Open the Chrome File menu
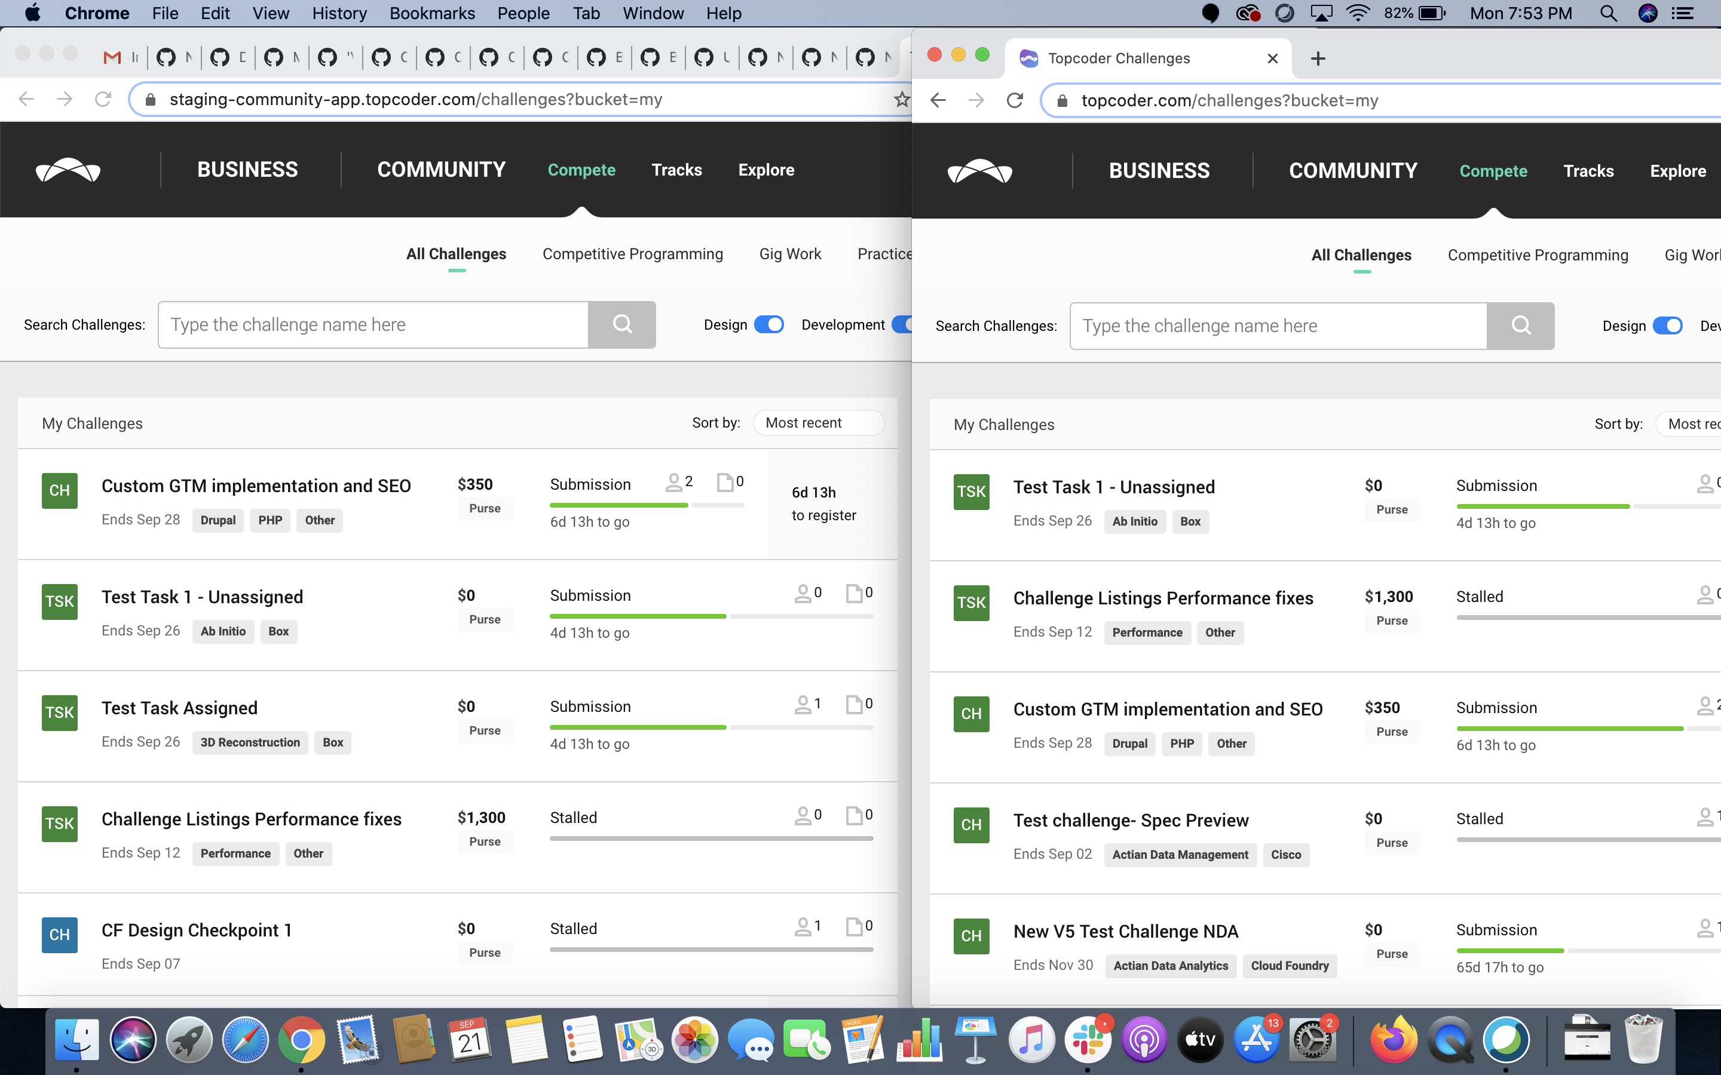The image size is (1721, 1075). coord(165,13)
